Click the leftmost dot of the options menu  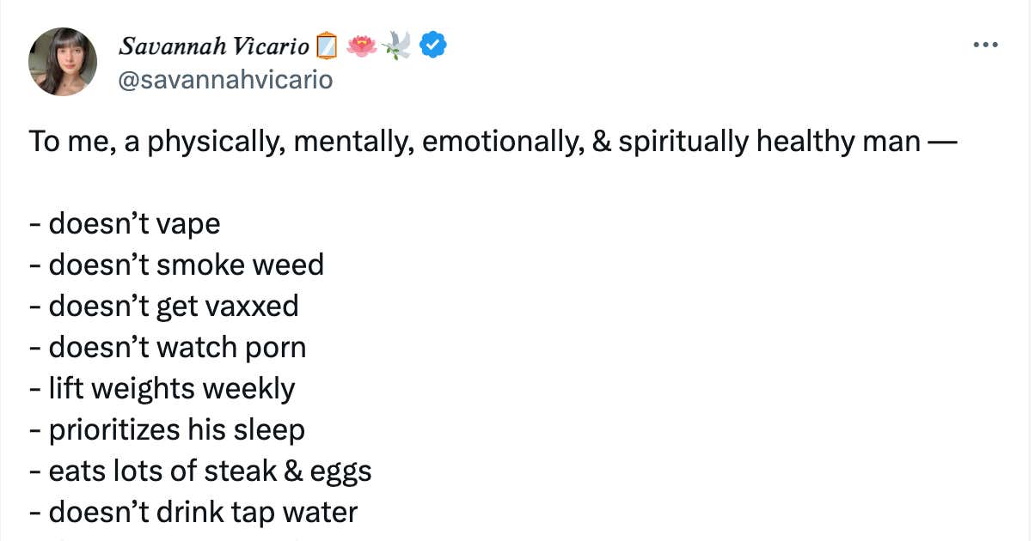[x=977, y=45]
